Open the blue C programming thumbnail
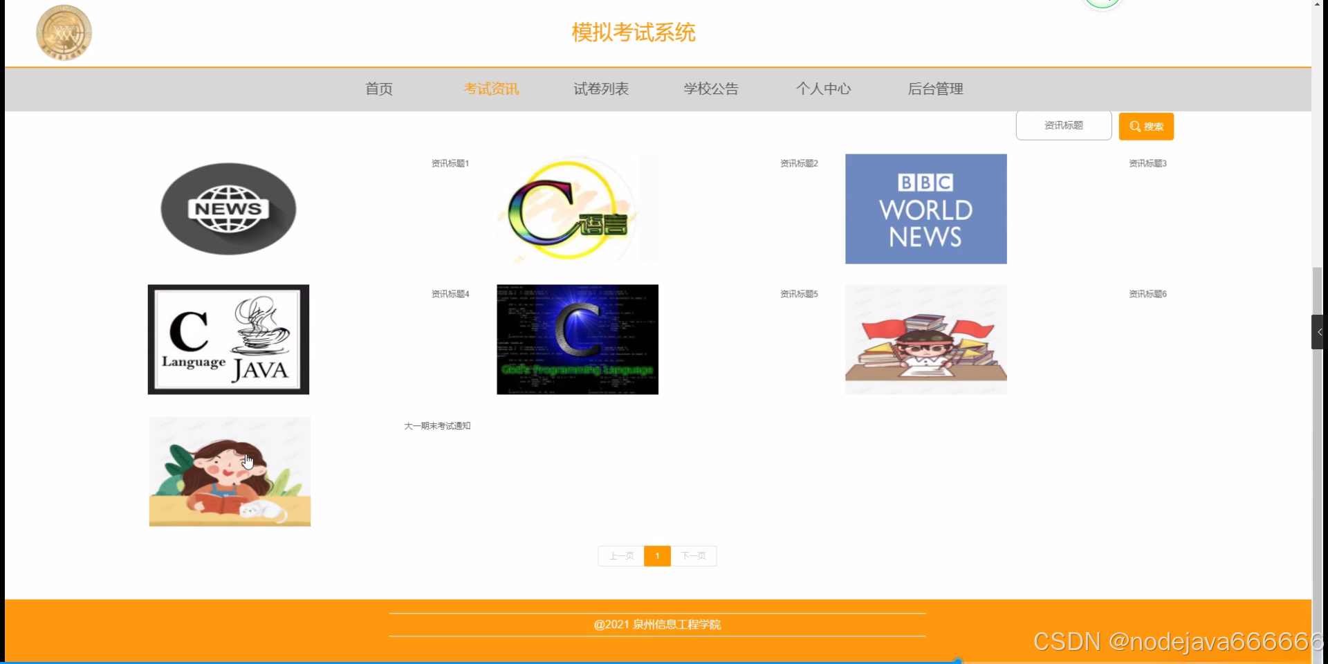The width and height of the screenshot is (1328, 664). [x=578, y=340]
